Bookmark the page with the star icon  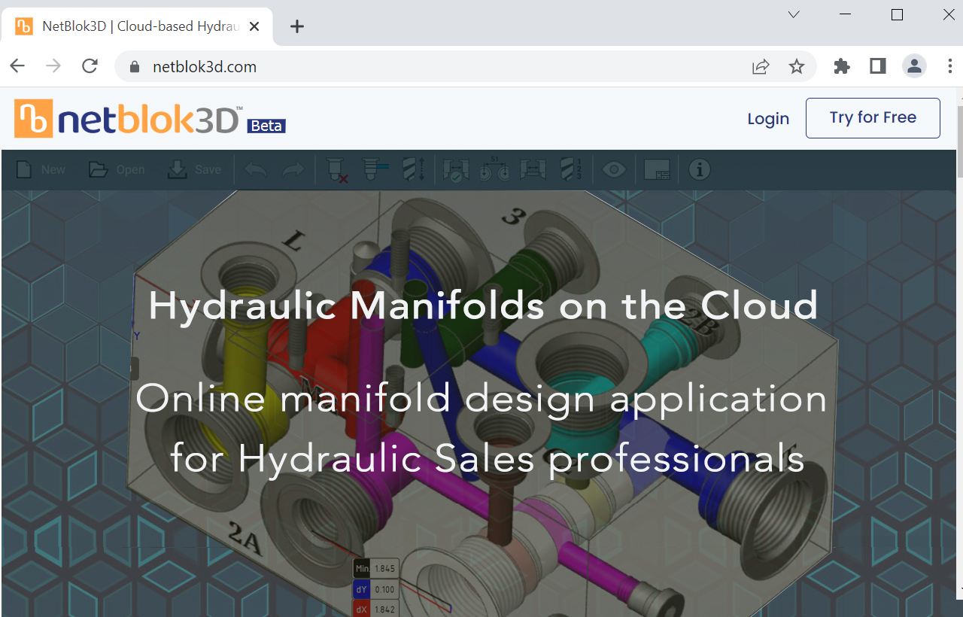pyautogui.click(x=797, y=67)
